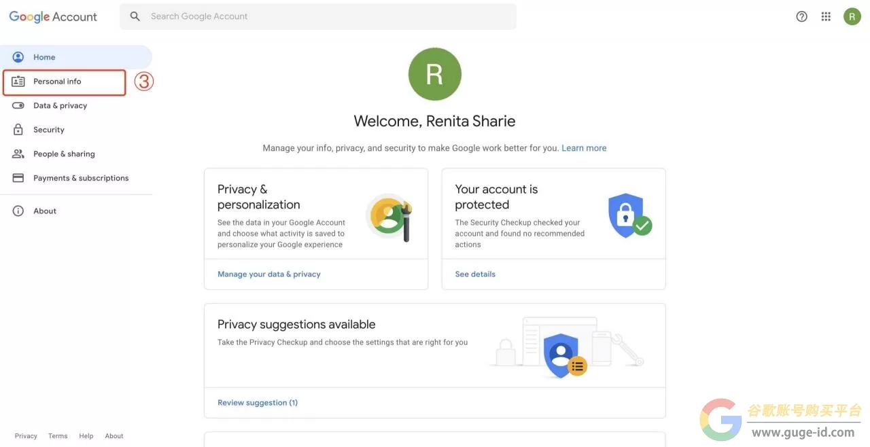Image resolution: width=870 pixels, height=447 pixels.
Task: Open the Help footer link
Action: [86, 436]
